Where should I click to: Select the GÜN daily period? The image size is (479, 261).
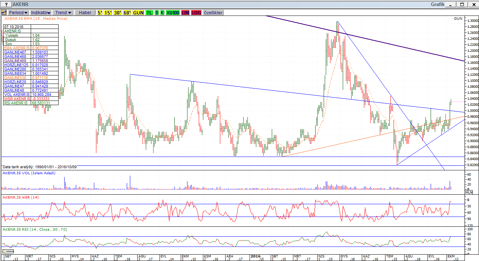138,12
